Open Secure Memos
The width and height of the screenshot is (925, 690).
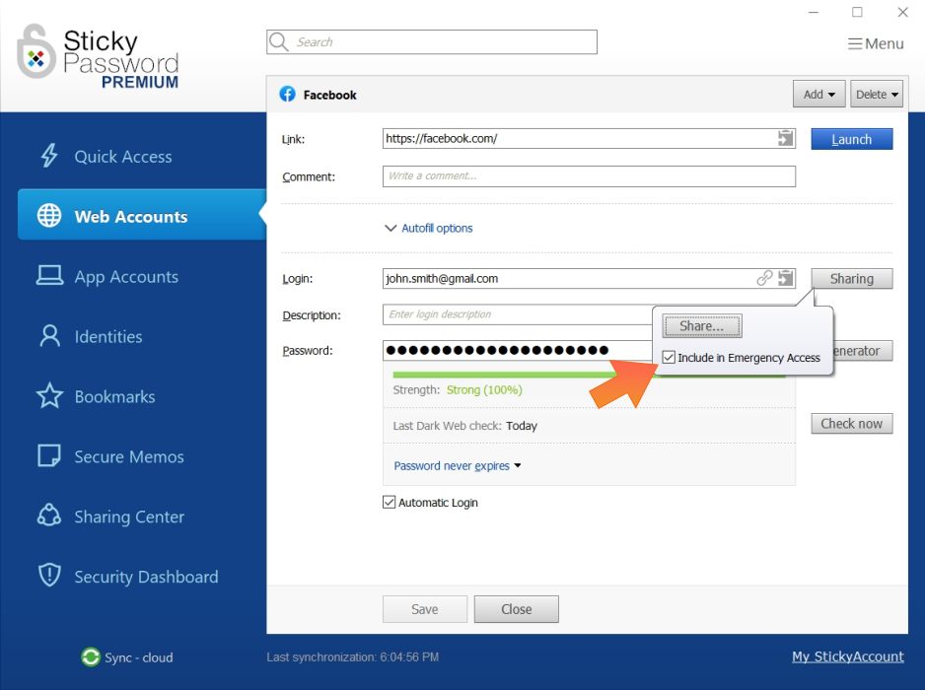pyautogui.click(x=128, y=456)
